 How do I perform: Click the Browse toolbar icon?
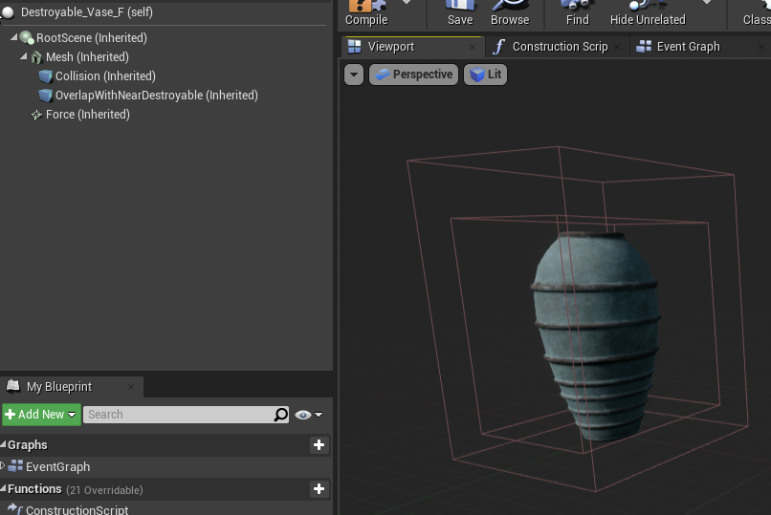tap(510, 12)
